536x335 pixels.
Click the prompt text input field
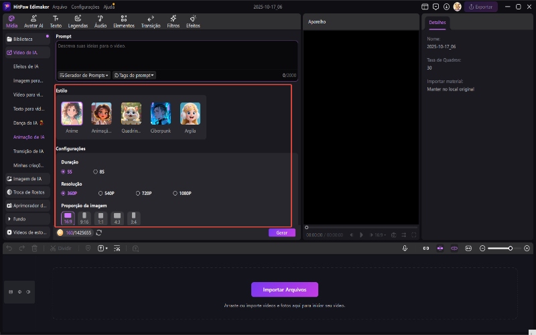pyautogui.click(x=177, y=56)
